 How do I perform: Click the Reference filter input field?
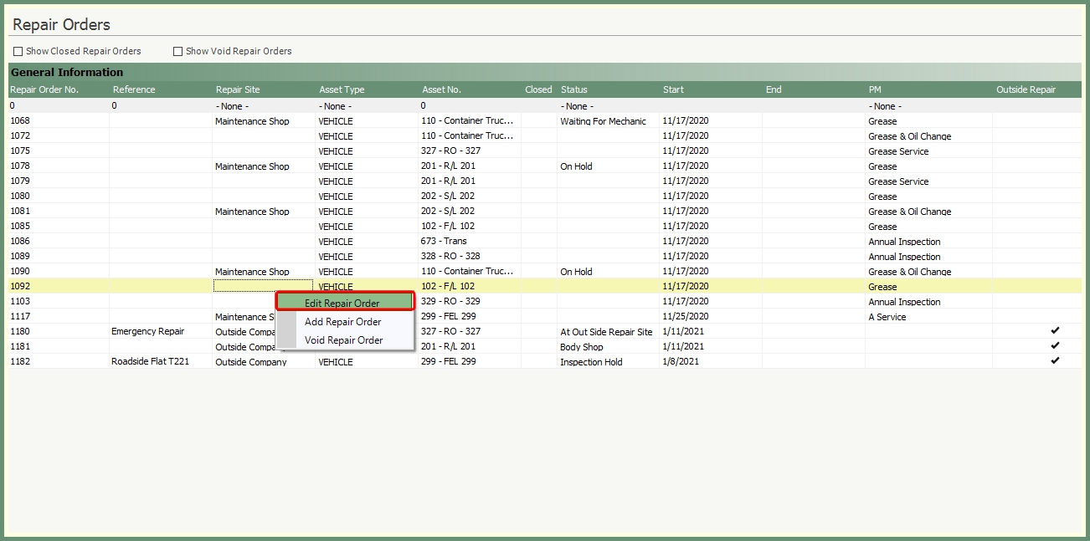(x=160, y=106)
